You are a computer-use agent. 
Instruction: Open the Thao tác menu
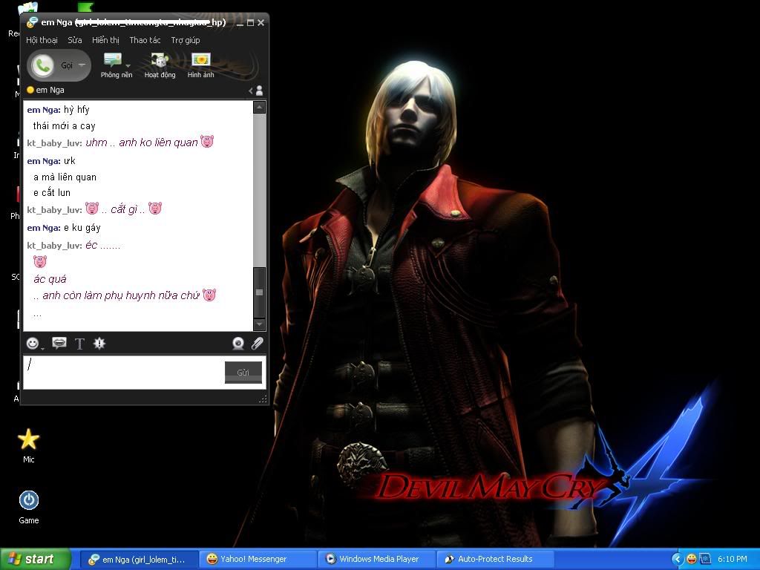[x=145, y=40]
